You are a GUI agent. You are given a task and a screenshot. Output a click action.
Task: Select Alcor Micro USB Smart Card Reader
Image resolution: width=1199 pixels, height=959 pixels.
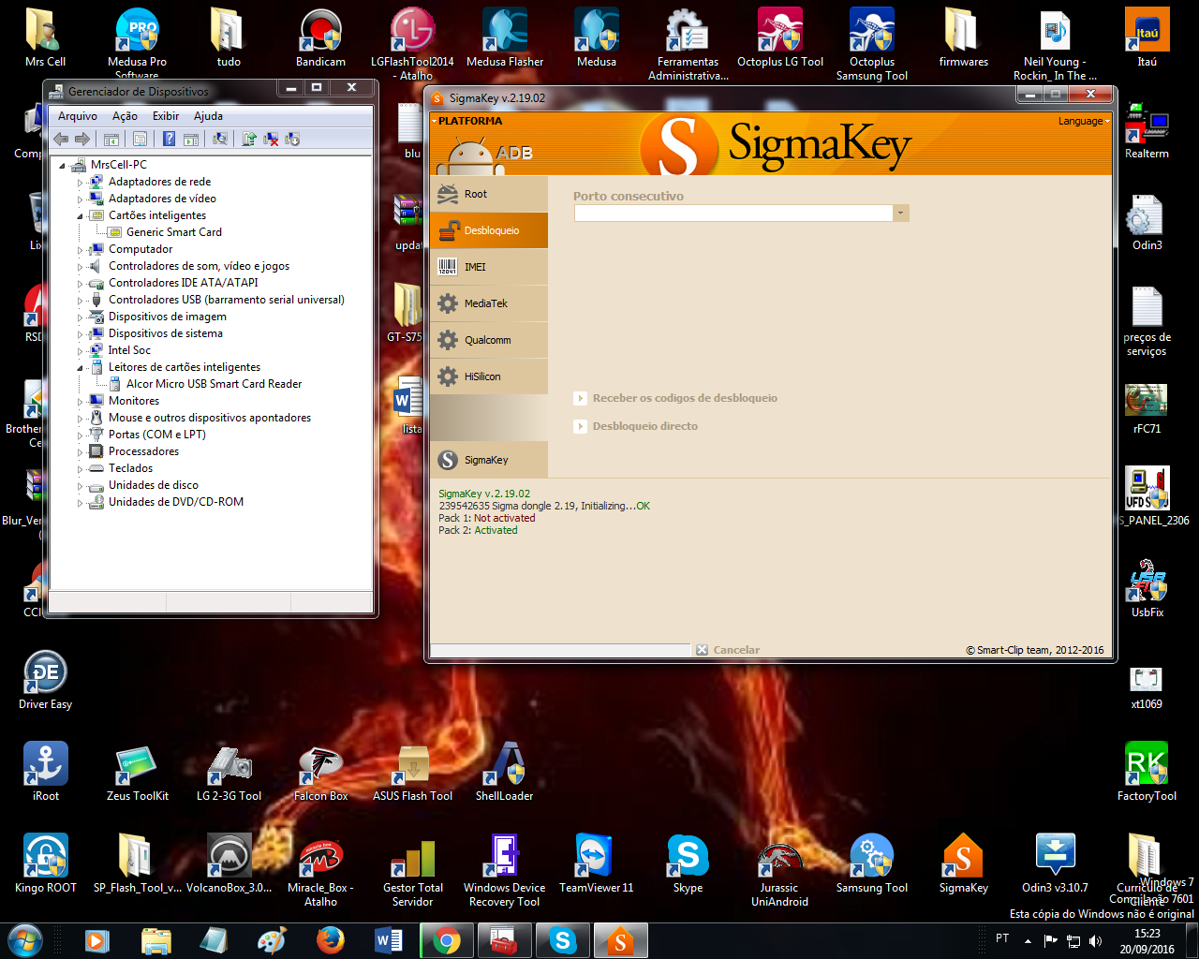click(x=214, y=384)
